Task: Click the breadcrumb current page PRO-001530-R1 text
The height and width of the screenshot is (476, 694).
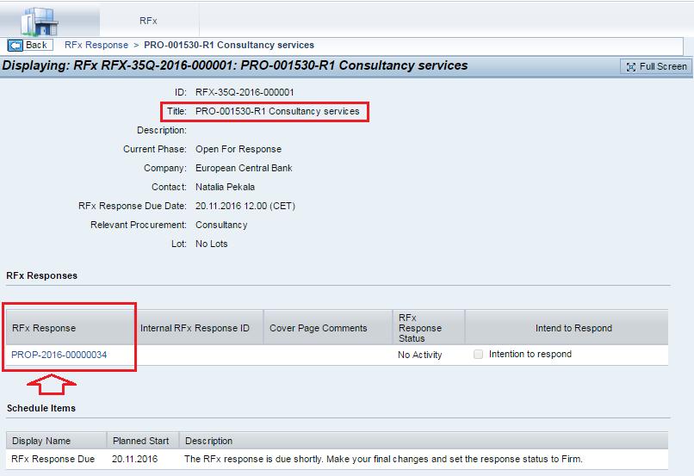Action: tap(229, 45)
